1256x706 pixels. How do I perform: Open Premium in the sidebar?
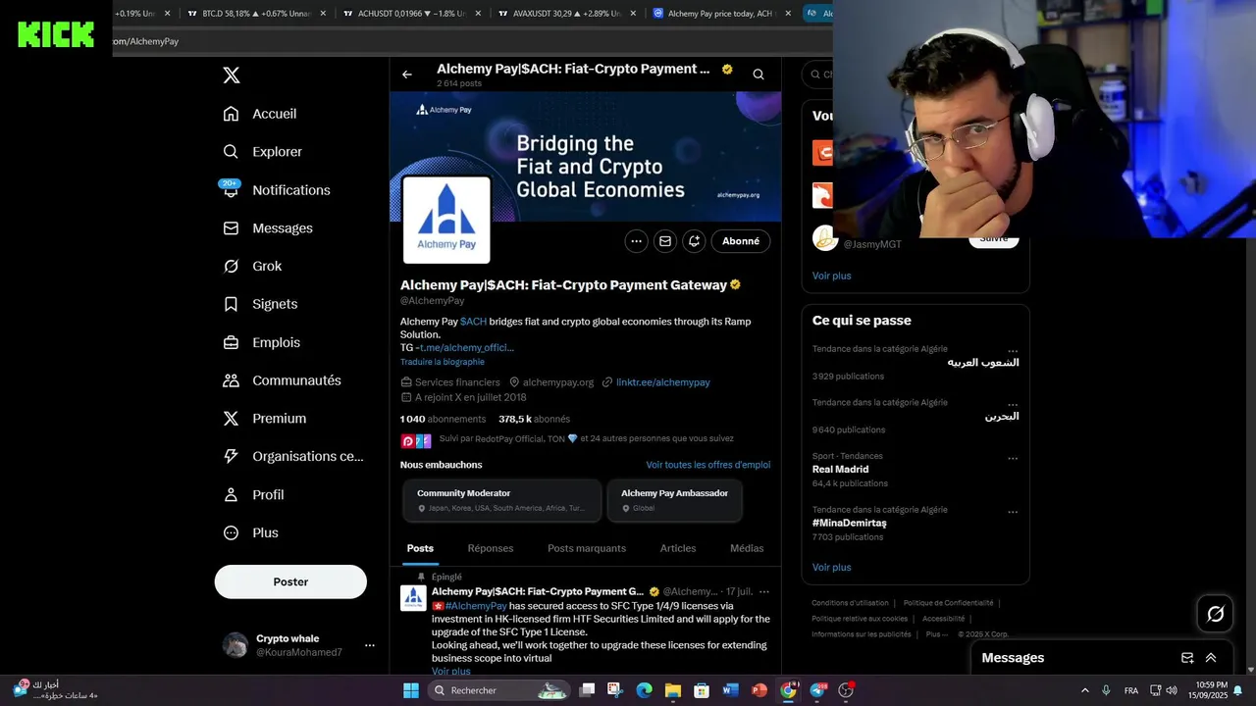[265, 419]
